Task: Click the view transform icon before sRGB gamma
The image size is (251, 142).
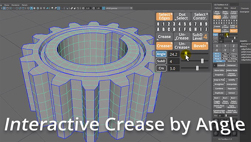Action: (x=104, y=8)
